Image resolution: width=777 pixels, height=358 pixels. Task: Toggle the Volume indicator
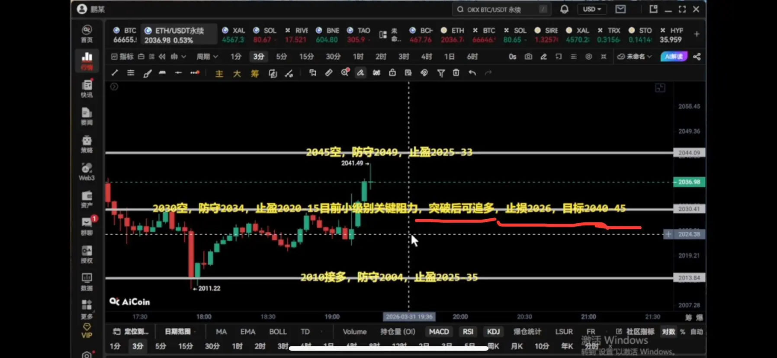coord(354,332)
